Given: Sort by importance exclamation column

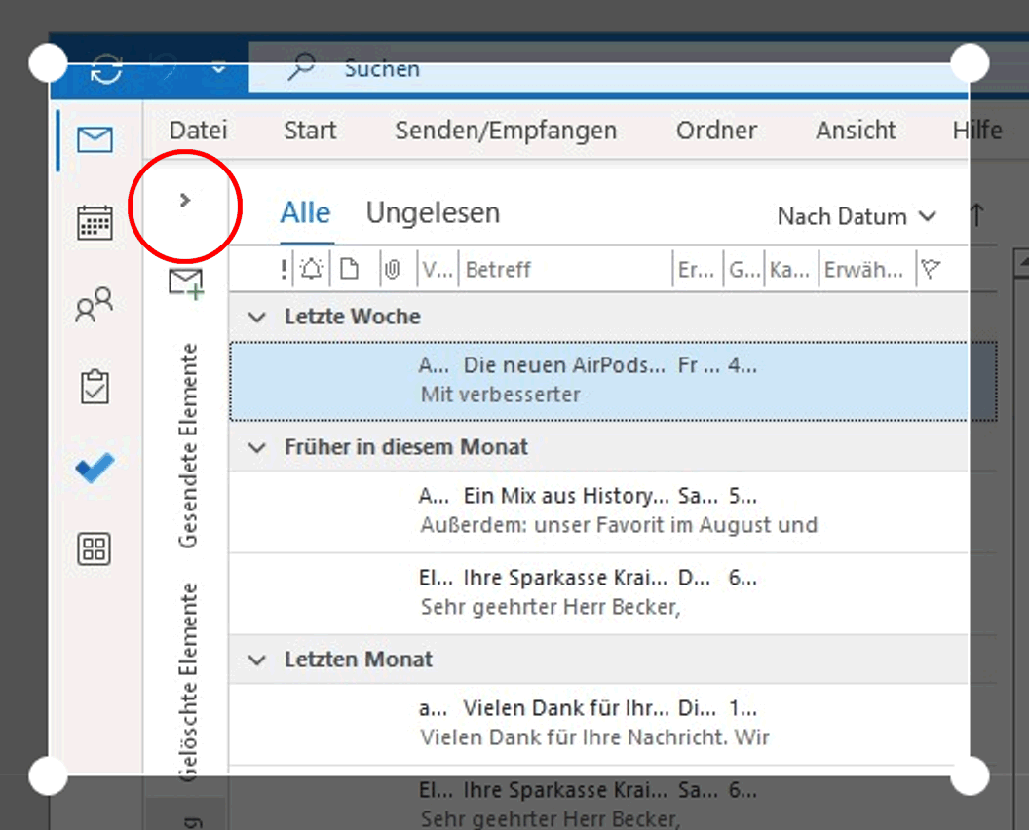Looking at the screenshot, I should pos(284,269).
